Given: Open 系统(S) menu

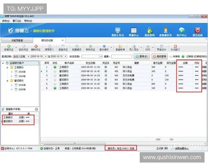Looking at the screenshot, I should [6, 21].
